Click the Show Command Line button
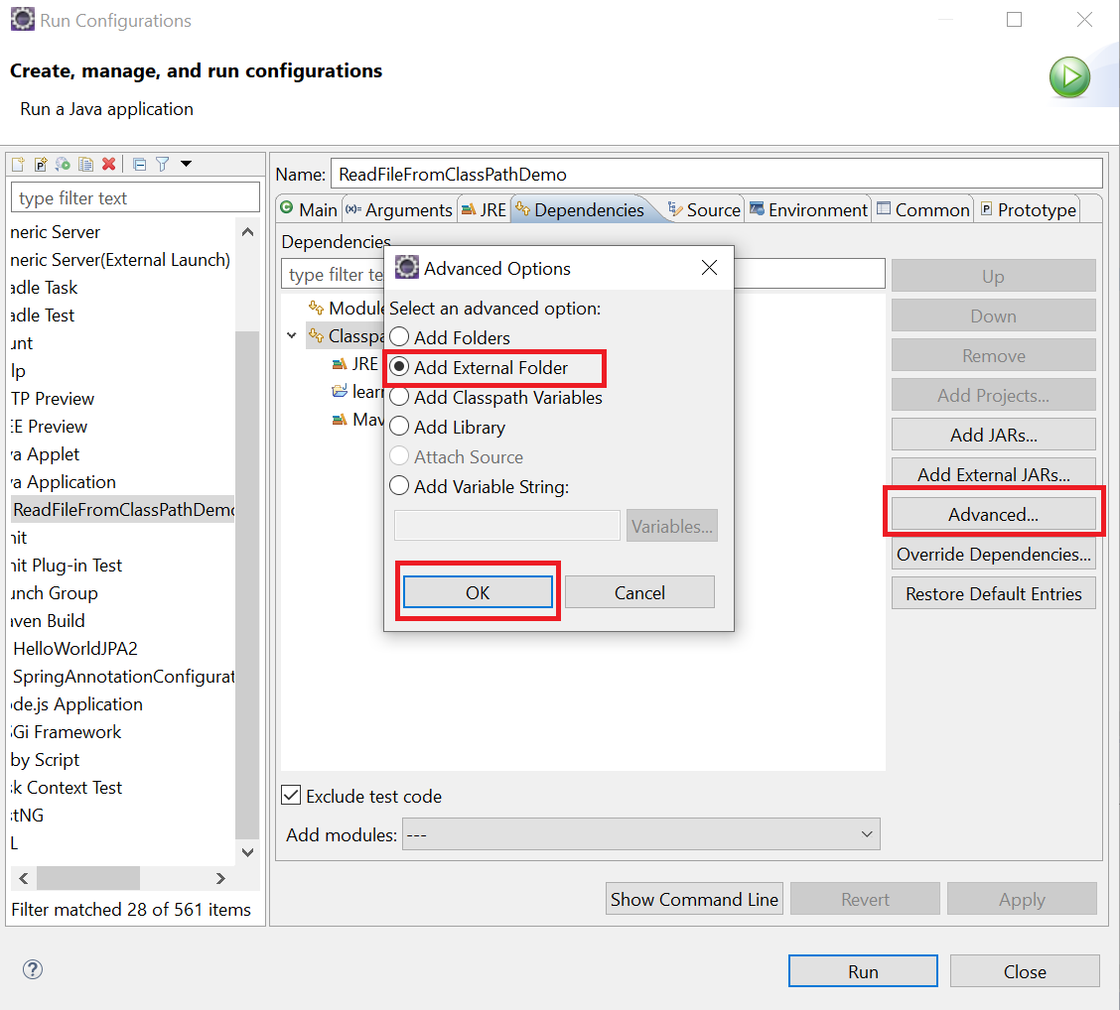Image resolution: width=1120 pixels, height=1010 pixels. 694,900
